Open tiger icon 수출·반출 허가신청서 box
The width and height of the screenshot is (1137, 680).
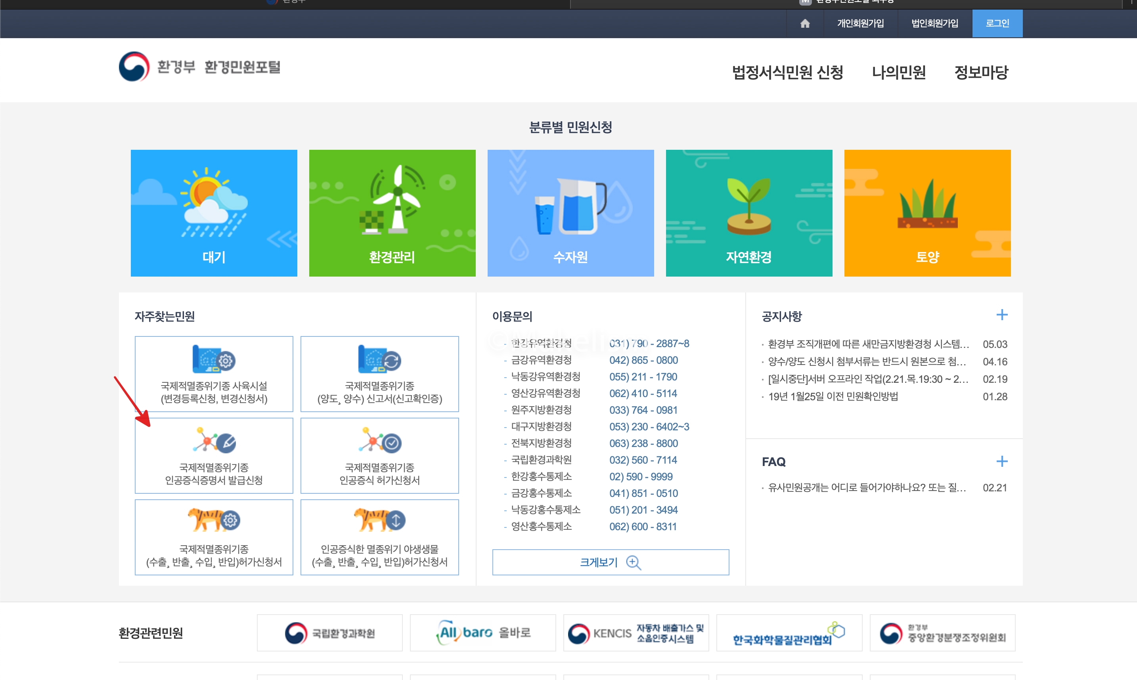click(x=214, y=537)
